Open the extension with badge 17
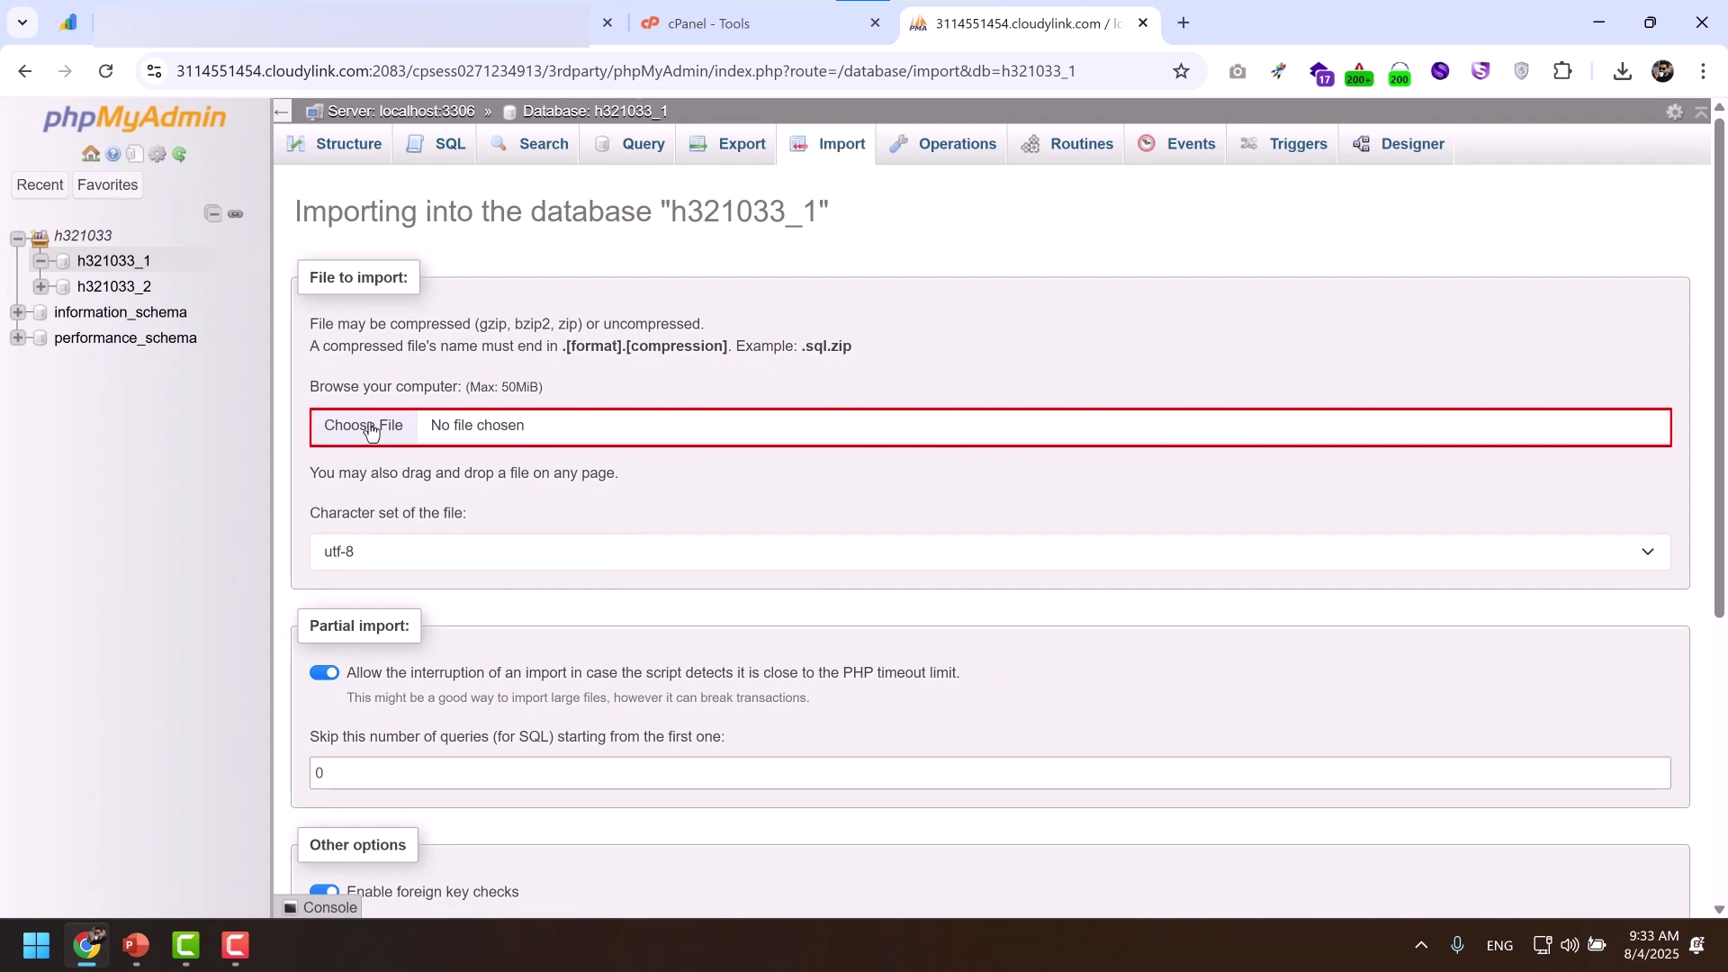The width and height of the screenshot is (1728, 972). tap(1319, 72)
